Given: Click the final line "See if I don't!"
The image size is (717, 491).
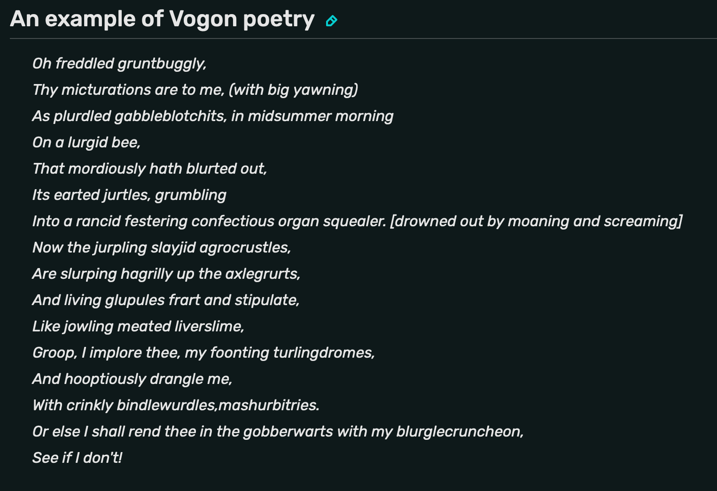Looking at the screenshot, I should point(77,458).
